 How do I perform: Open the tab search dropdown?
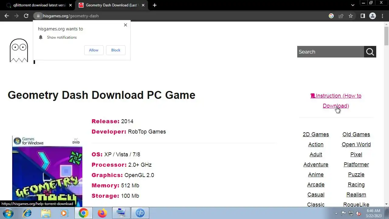click(353, 5)
